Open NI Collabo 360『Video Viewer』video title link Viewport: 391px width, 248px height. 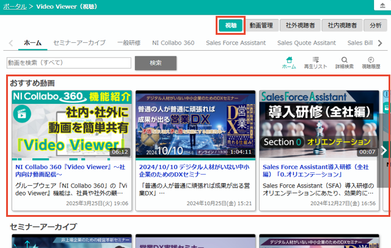pos(70,170)
